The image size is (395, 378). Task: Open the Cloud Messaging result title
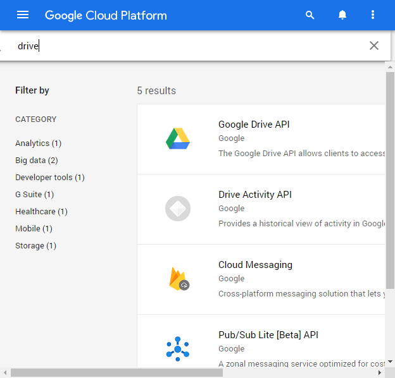point(256,265)
